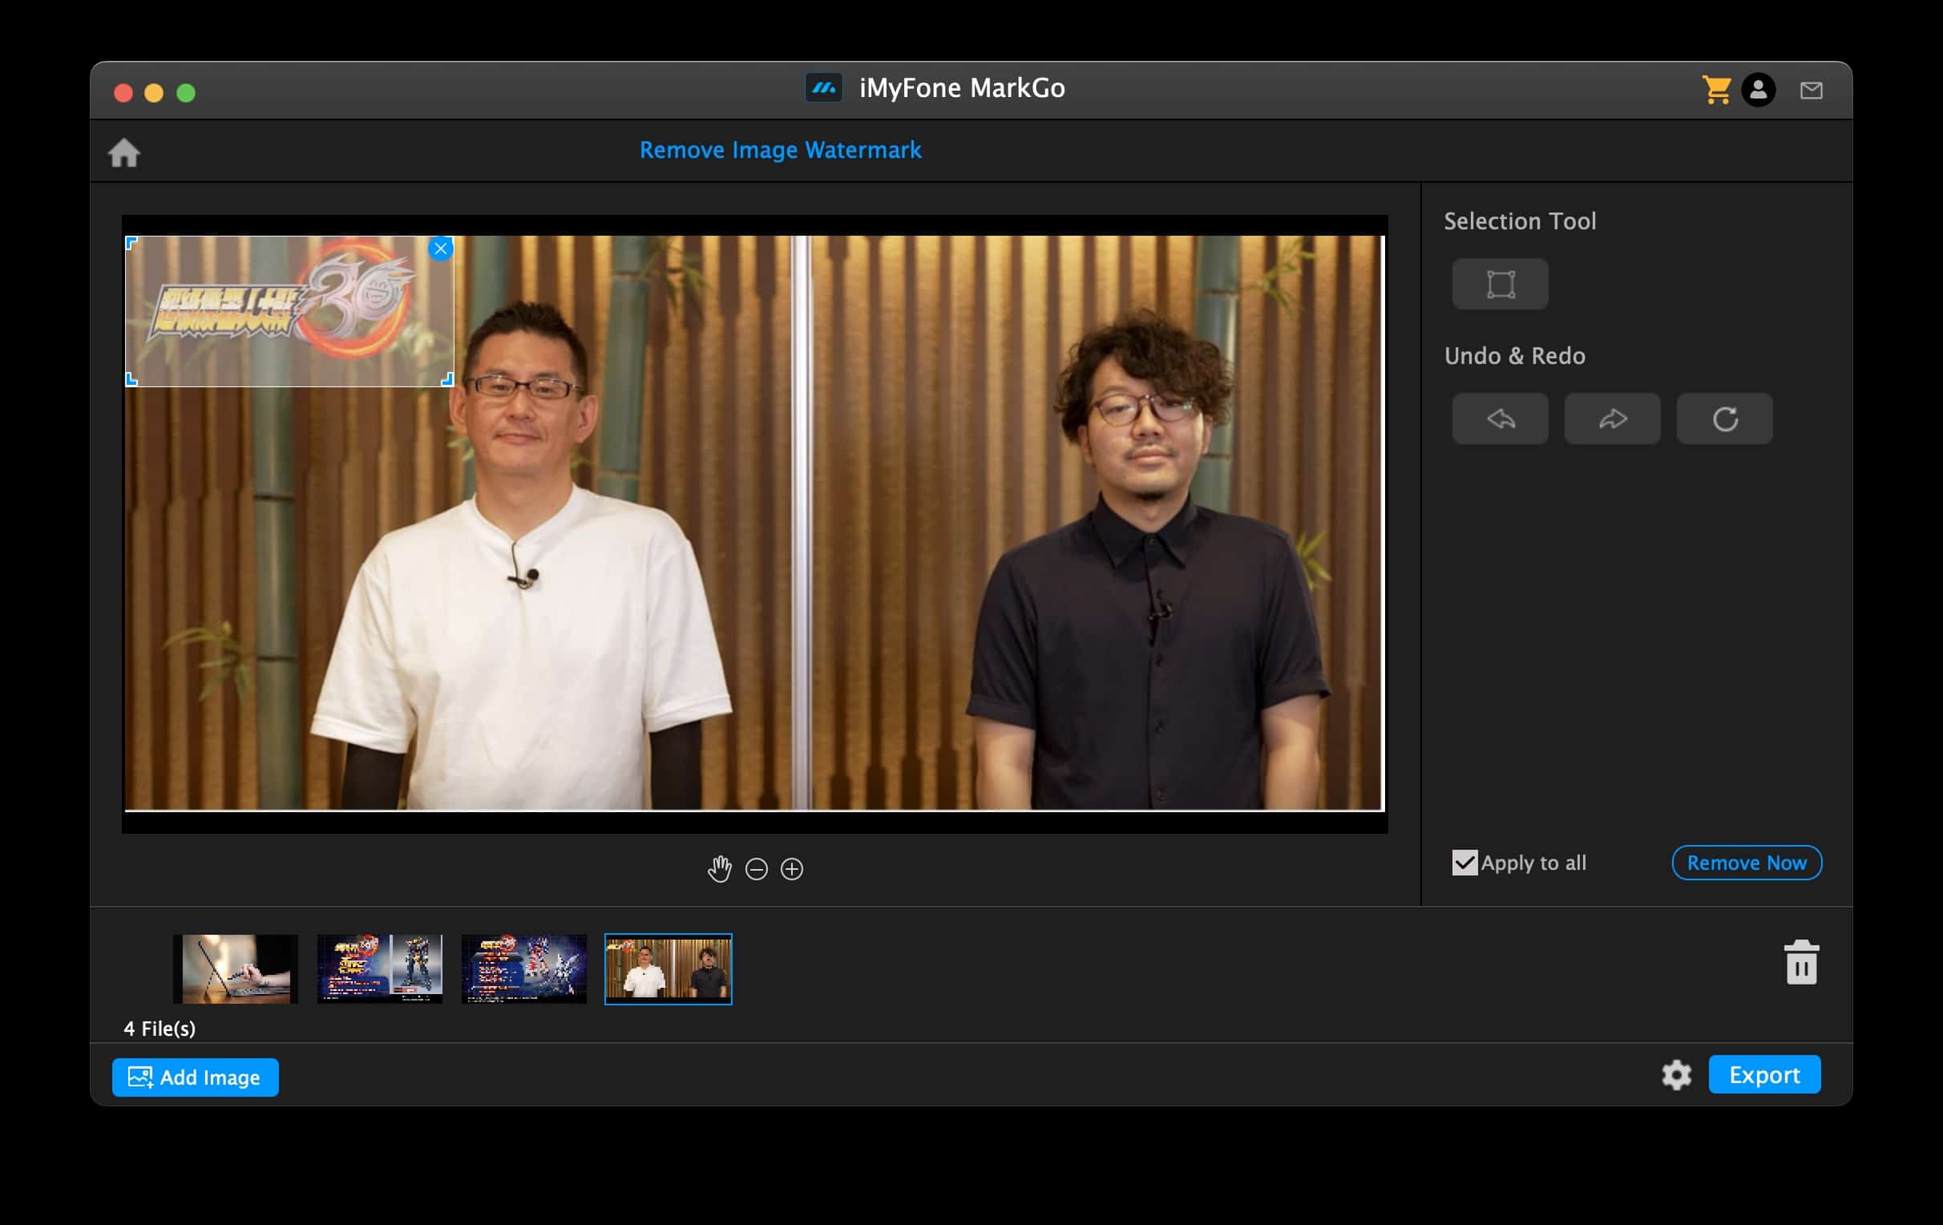Go to the home screen icon
Image resolution: width=1943 pixels, height=1225 pixels.
coord(124,152)
